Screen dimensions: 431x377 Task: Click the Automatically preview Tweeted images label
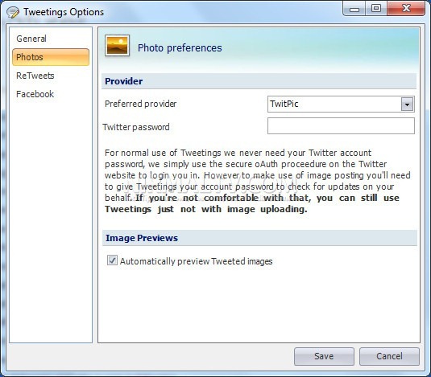click(x=196, y=261)
